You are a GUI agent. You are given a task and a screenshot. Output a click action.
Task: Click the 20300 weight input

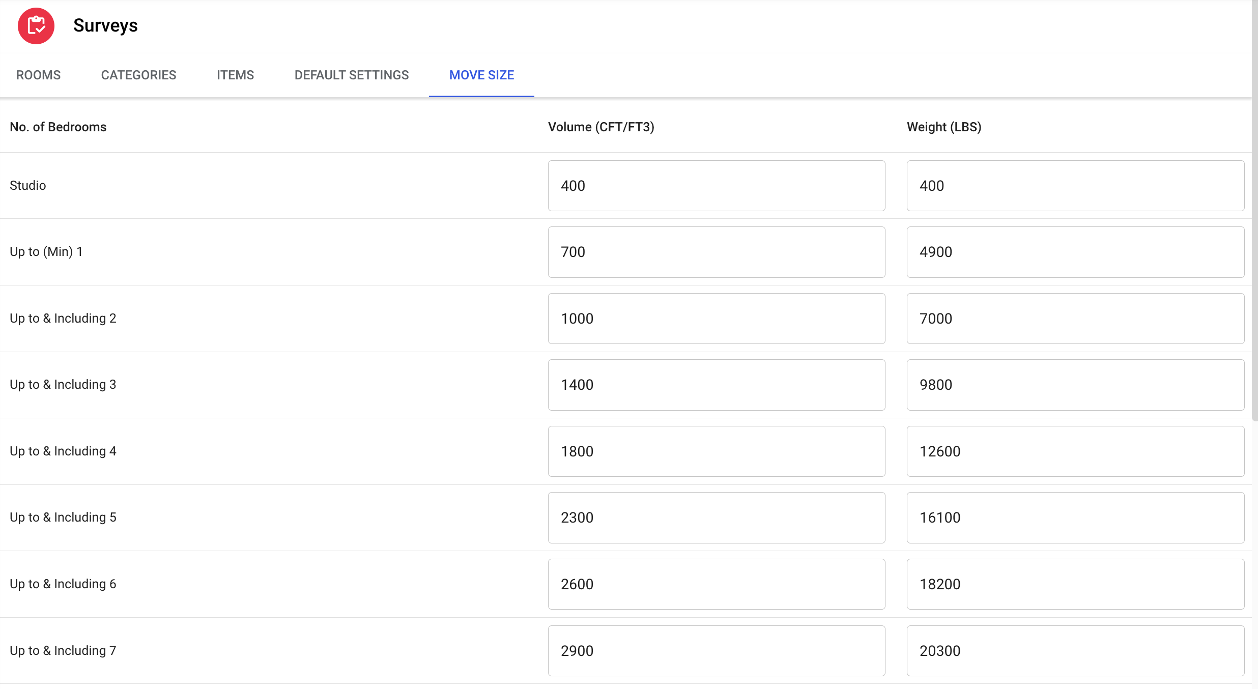coord(1075,651)
